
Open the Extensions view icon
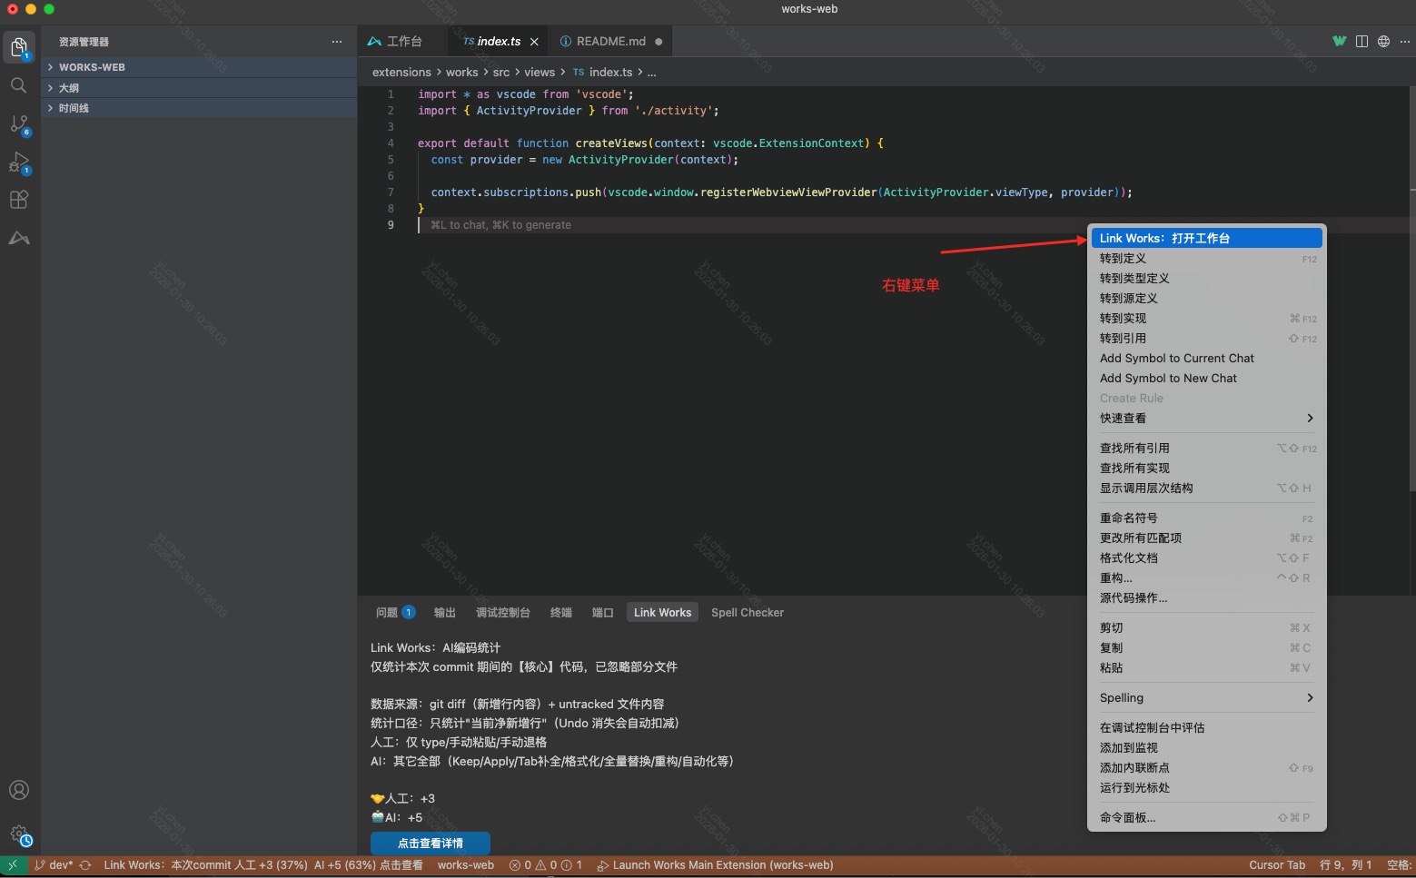[19, 200]
